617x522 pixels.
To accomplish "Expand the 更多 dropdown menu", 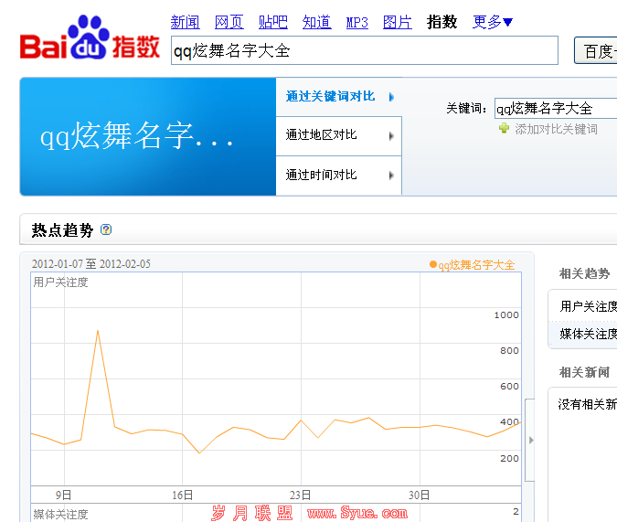I will tap(493, 22).
